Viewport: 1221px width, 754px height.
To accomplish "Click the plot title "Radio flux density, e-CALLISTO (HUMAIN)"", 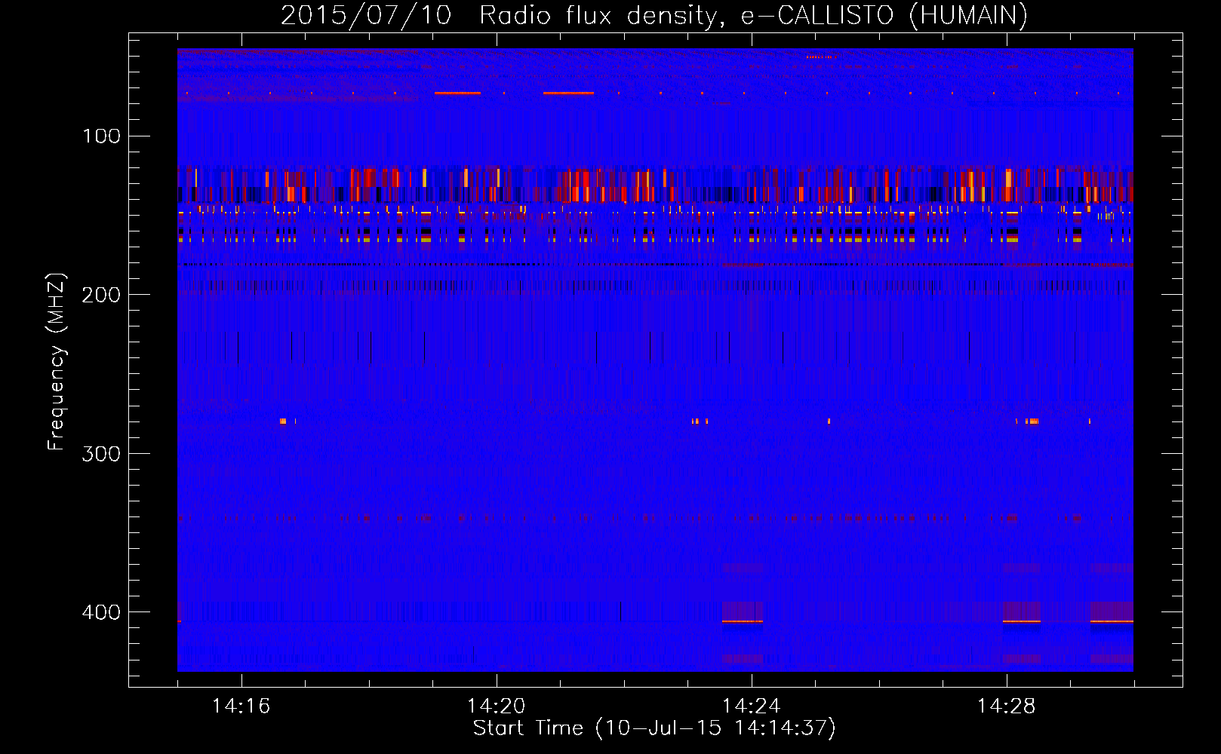I will pos(753,15).
